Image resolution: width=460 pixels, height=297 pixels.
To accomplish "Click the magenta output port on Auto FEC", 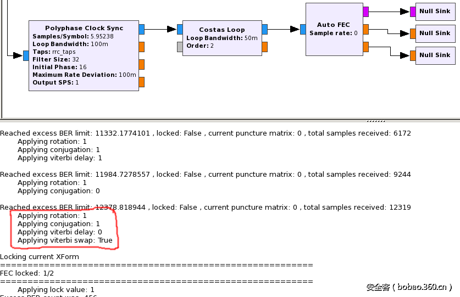I will click(365, 12).
